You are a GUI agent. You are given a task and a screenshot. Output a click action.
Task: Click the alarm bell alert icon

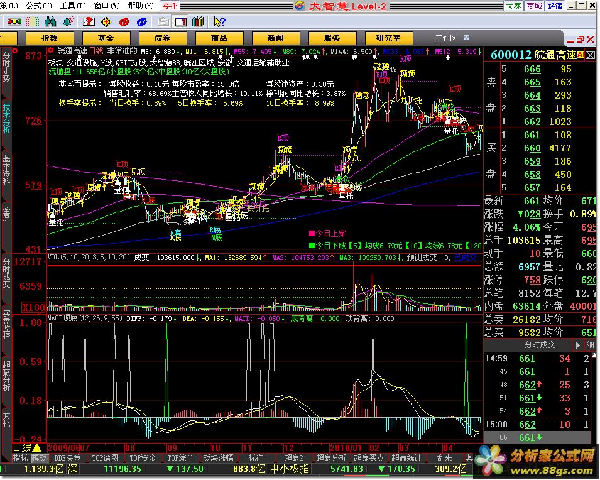(70, 22)
